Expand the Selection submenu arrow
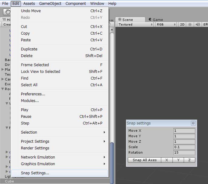The height and width of the screenshot is (184, 208). 104,132
